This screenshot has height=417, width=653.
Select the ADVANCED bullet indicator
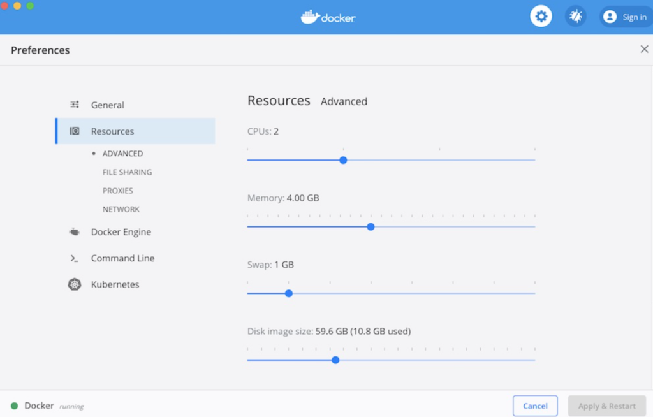click(x=94, y=153)
